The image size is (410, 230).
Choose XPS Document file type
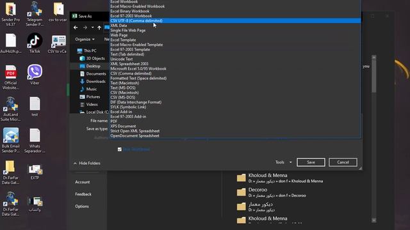(x=123, y=126)
